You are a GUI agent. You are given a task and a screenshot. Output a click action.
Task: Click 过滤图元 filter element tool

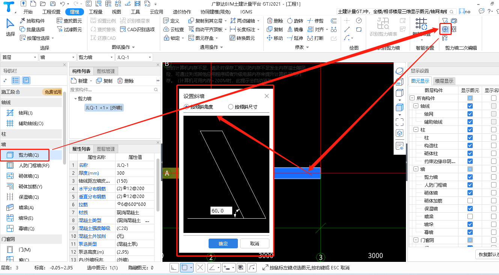point(69,29)
